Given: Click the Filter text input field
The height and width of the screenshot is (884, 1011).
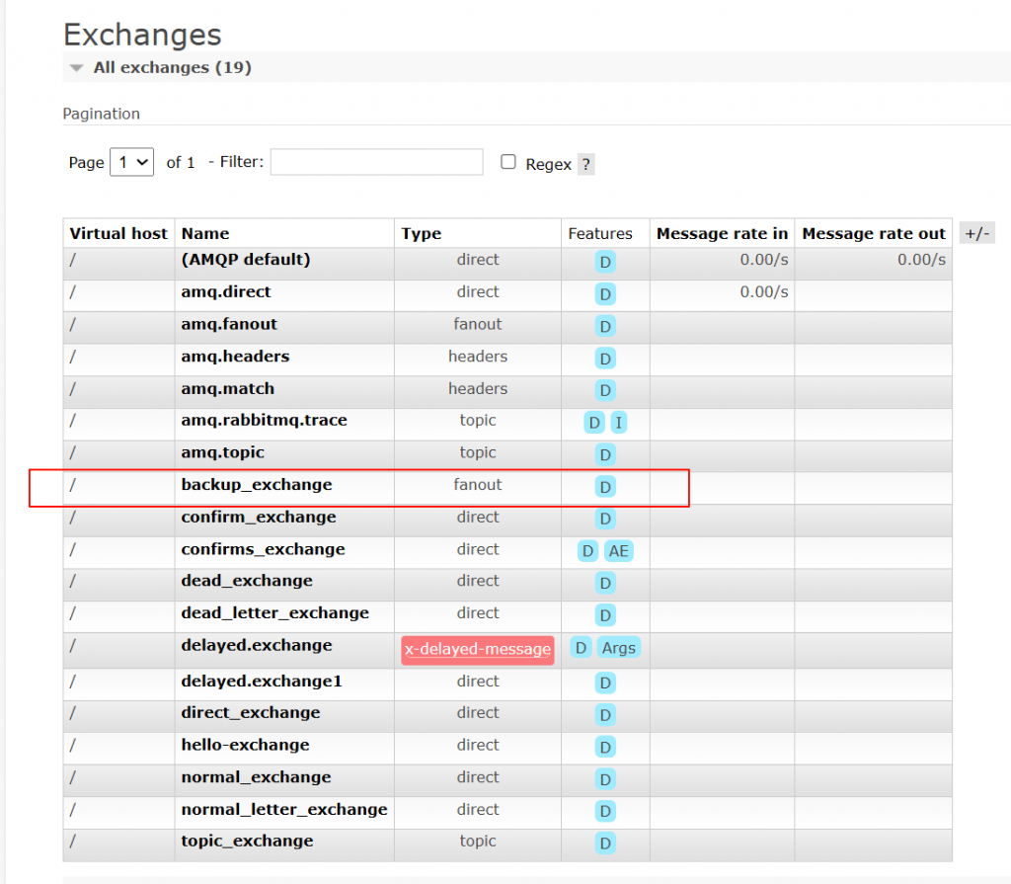Looking at the screenshot, I should pyautogui.click(x=376, y=162).
